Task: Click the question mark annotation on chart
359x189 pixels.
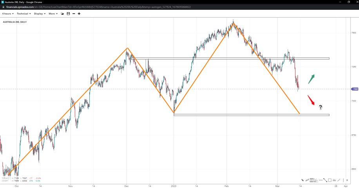Action: 321,107
